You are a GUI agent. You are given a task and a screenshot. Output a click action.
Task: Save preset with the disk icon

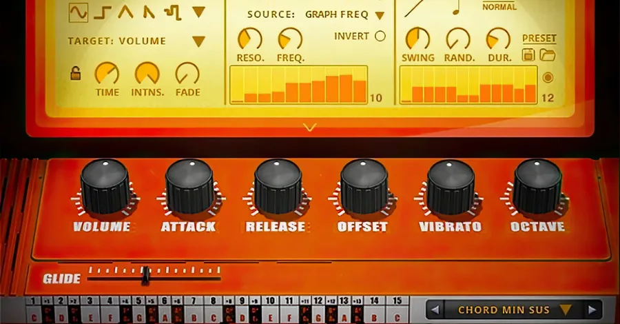[528, 54]
